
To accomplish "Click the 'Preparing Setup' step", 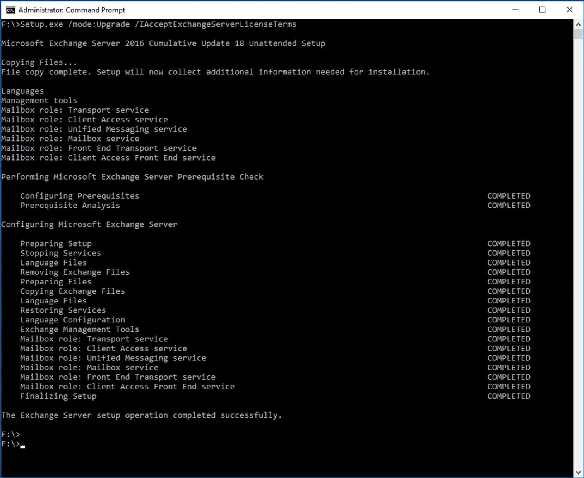I will pos(56,243).
